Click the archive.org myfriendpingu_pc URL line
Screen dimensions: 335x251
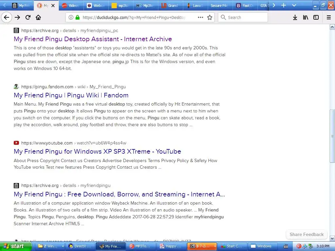tap(69, 30)
